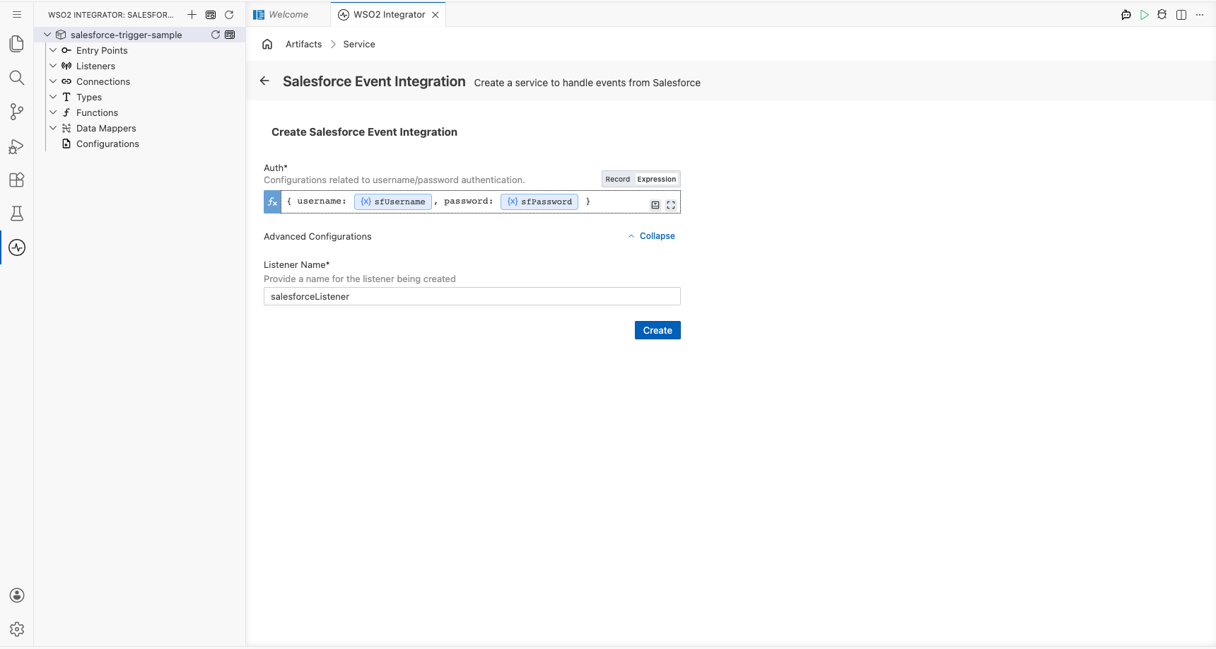Open the hamburger menu in activity bar
1216x649 pixels.
[17, 14]
